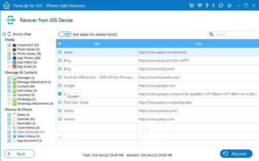
Task: Select WhatsApp Attachments (0) category
Action: (x=35, y=103)
